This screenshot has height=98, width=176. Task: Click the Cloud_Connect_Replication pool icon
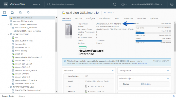point(11,24)
